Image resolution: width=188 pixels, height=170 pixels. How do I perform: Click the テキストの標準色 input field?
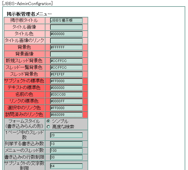point(66,88)
